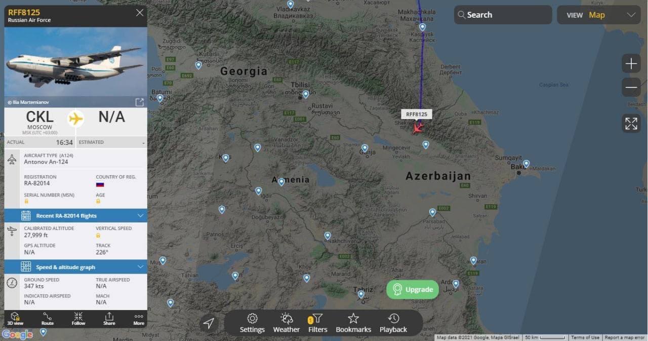Open the 3D view option

pos(15,319)
